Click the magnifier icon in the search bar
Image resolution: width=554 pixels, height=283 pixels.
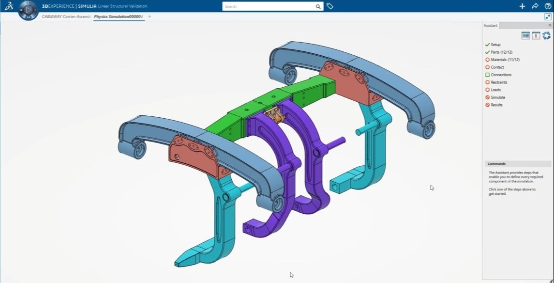(x=318, y=7)
